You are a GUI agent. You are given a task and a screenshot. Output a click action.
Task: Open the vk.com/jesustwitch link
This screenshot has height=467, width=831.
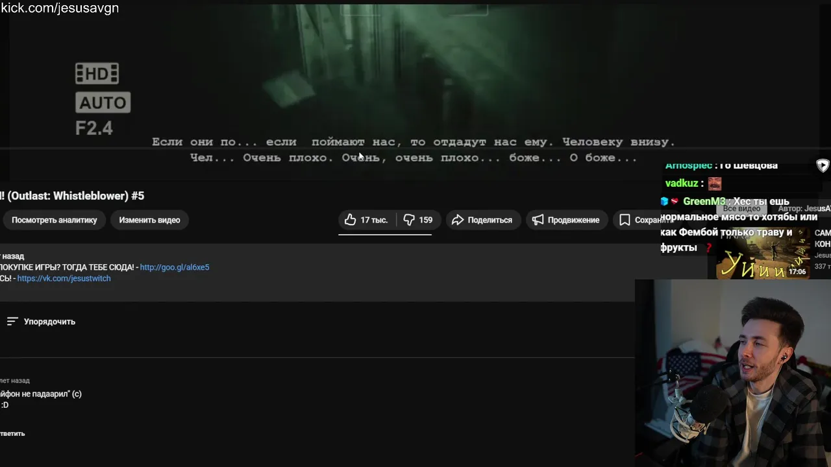64,278
